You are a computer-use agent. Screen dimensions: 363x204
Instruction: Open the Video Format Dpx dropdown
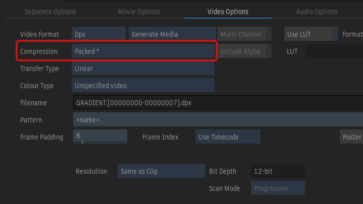(x=98, y=34)
